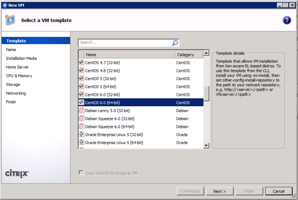Click the CentOS 6.0 (32-bit) template icon
This screenshot has width=298, height=200.
click(x=81, y=95)
